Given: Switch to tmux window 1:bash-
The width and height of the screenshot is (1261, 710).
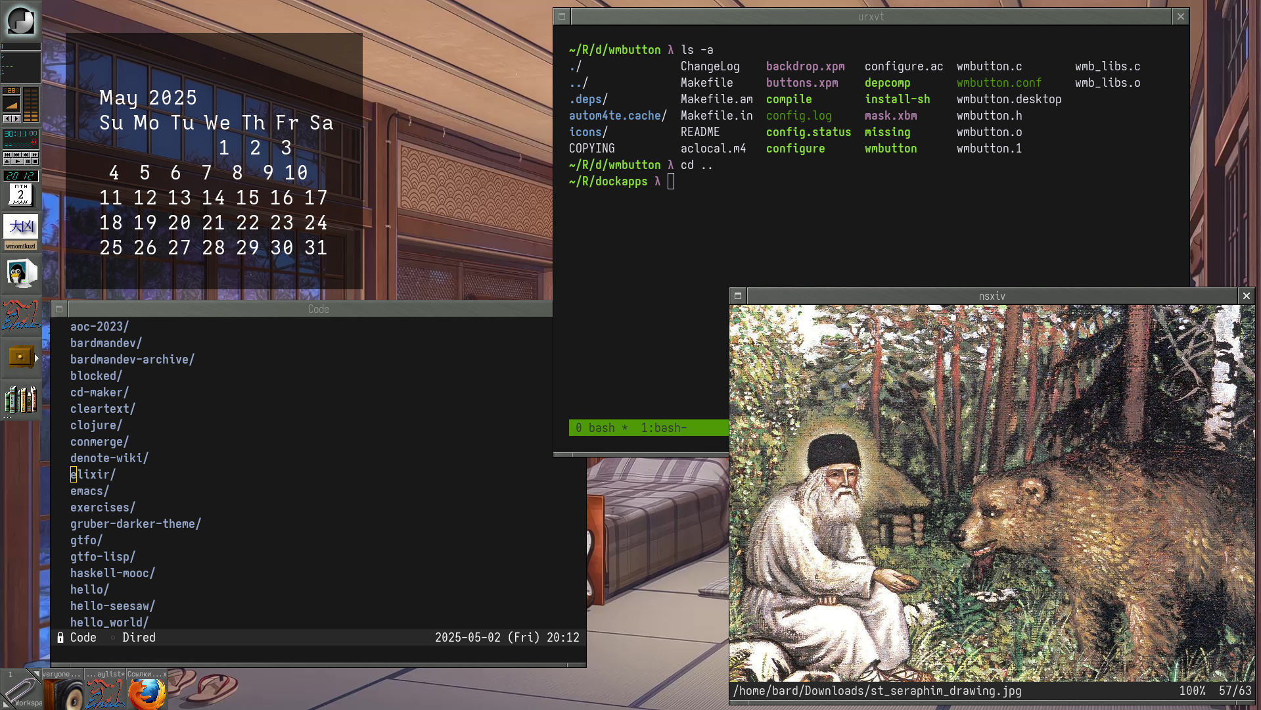Looking at the screenshot, I should (x=664, y=428).
